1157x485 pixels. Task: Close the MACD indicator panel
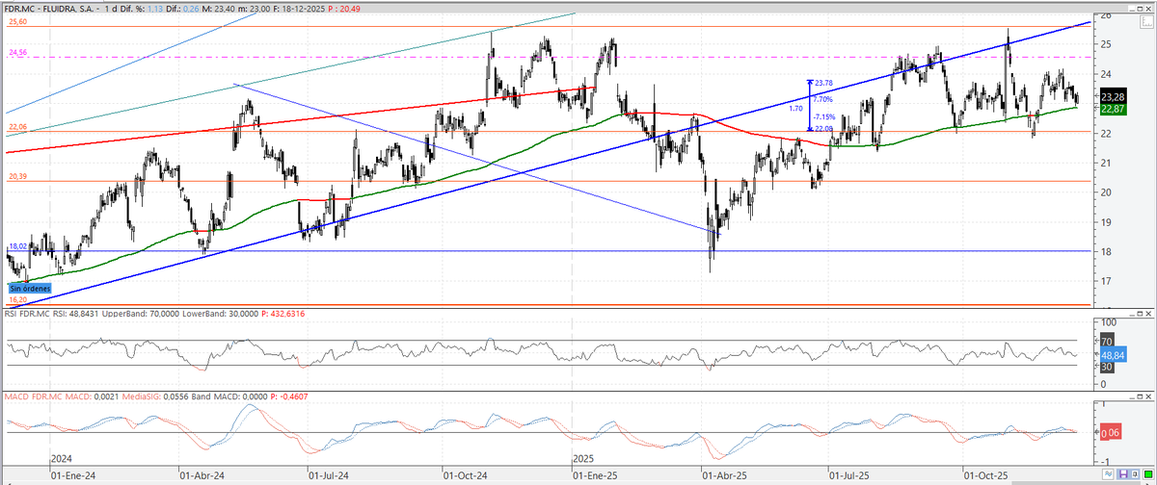[1148, 396]
